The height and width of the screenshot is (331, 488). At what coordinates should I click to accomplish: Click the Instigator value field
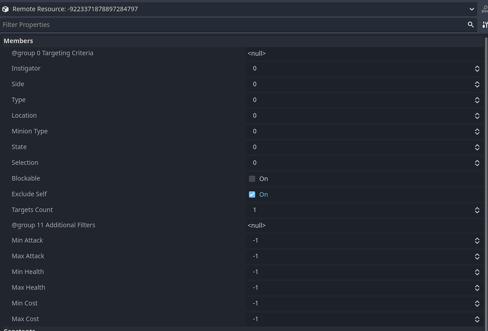pos(365,69)
